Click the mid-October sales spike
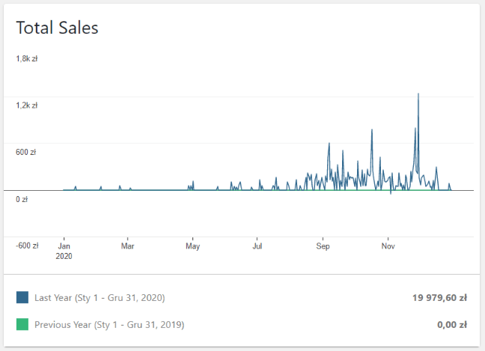This screenshot has width=485, height=351. pyautogui.click(x=372, y=131)
